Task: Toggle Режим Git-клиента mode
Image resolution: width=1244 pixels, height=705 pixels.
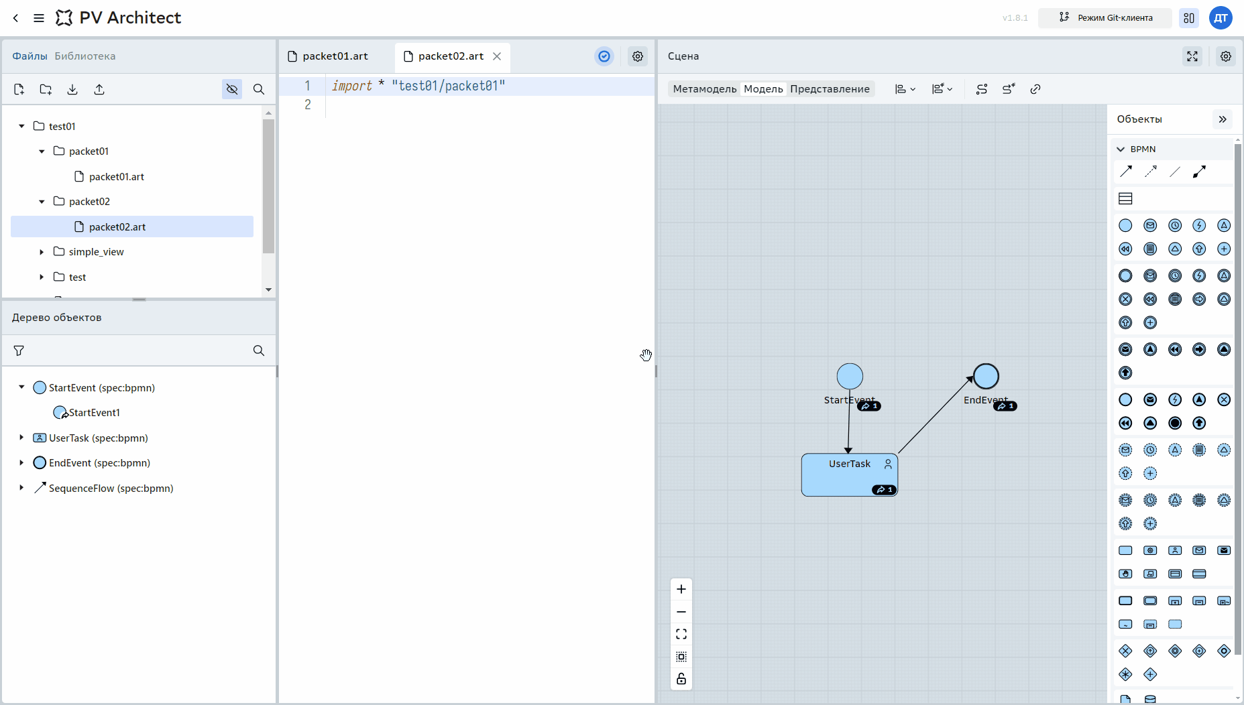Action: [1105, 18]
